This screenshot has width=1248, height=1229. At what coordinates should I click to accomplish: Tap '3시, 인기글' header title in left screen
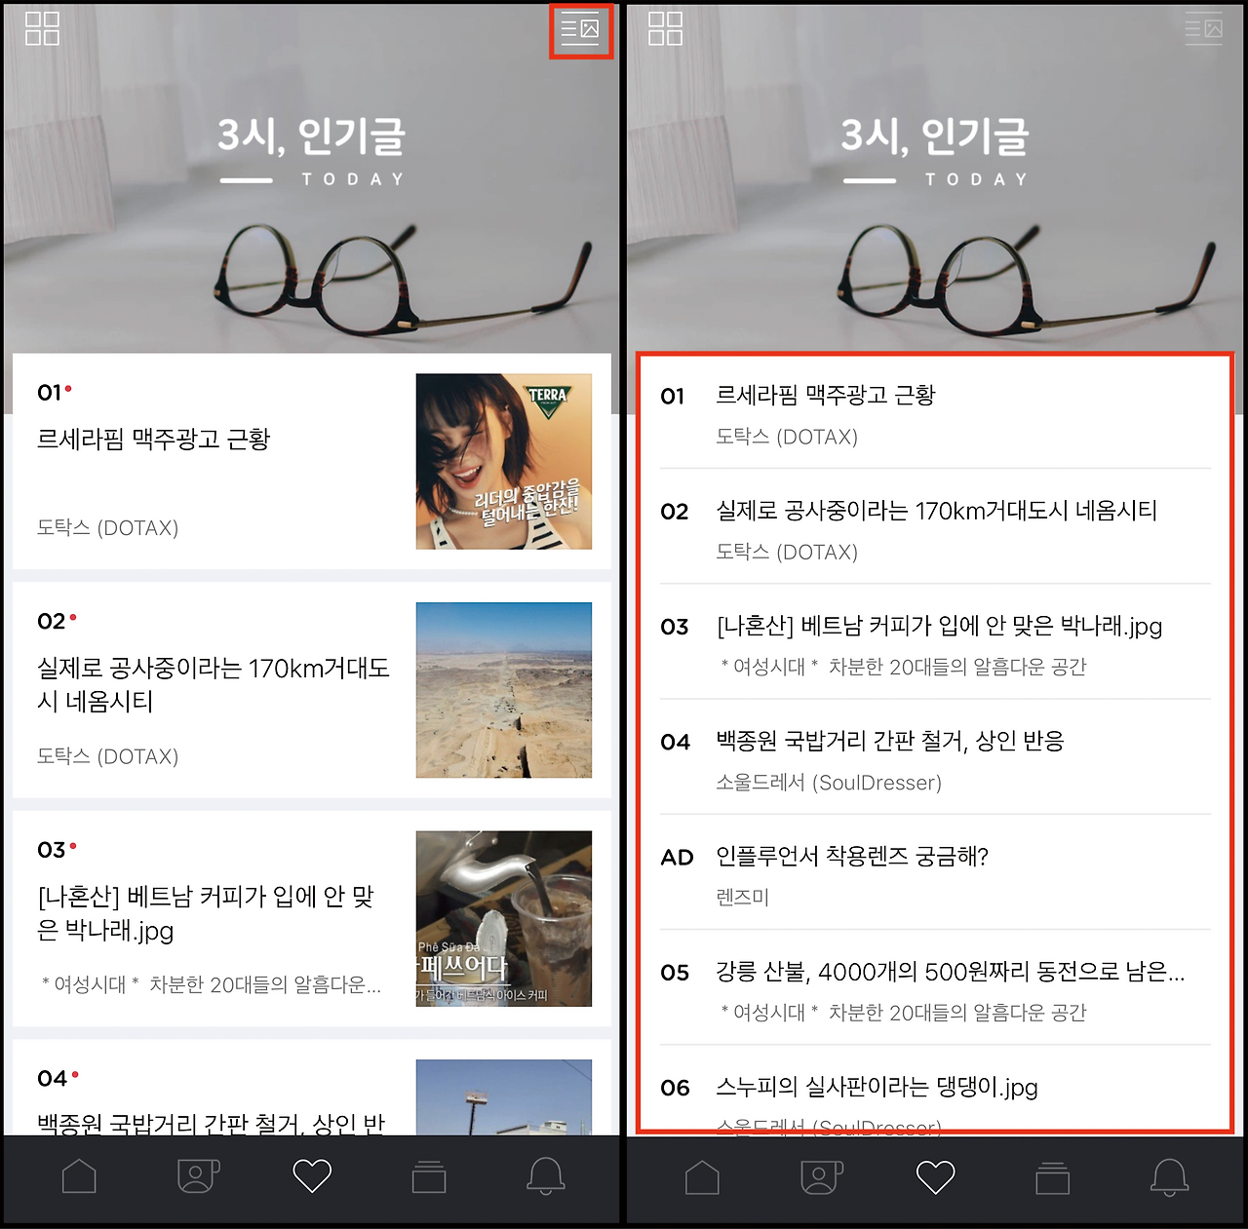pyautogui.click(x=311, y=135)
